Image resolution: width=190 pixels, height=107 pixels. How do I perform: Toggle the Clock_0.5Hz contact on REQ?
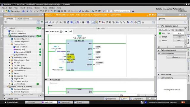point(56,51)
